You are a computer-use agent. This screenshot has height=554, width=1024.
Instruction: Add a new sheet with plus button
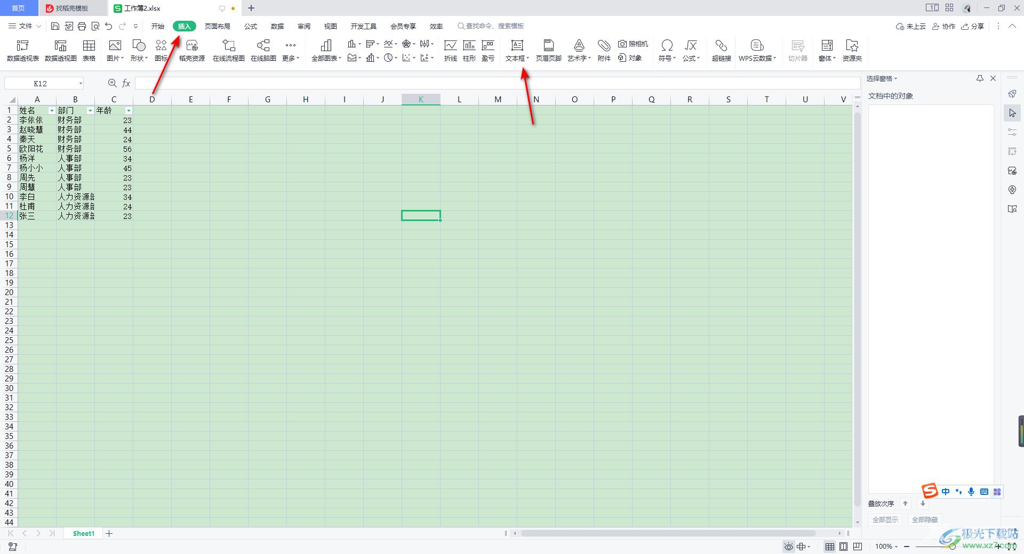coord(109,533)
